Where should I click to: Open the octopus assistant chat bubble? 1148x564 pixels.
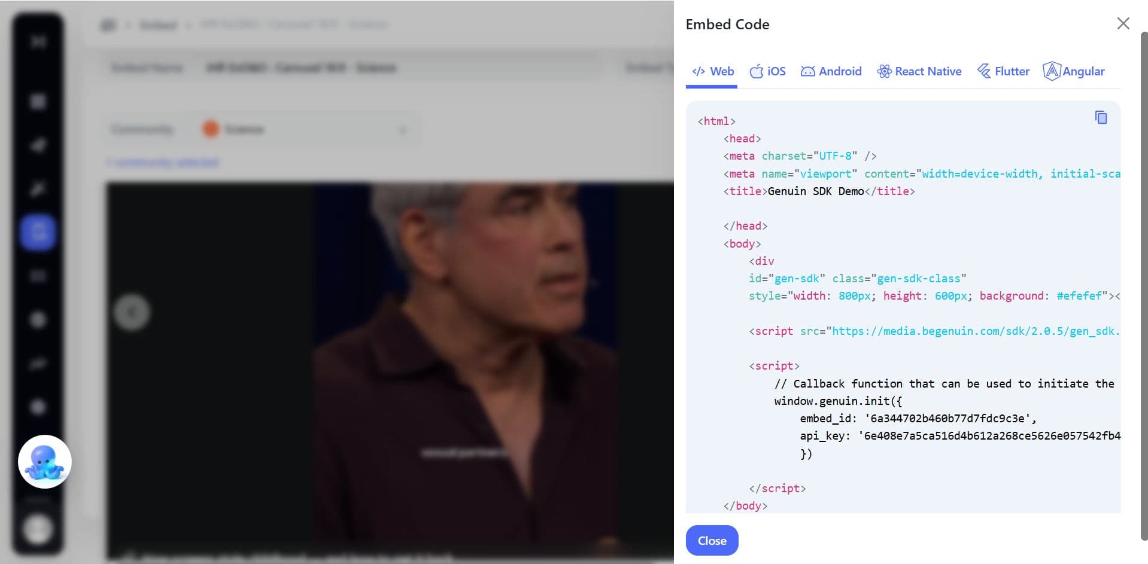[45, 462]
